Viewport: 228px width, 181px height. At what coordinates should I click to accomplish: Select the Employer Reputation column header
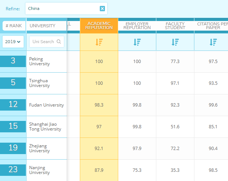[x=137, y=26]
